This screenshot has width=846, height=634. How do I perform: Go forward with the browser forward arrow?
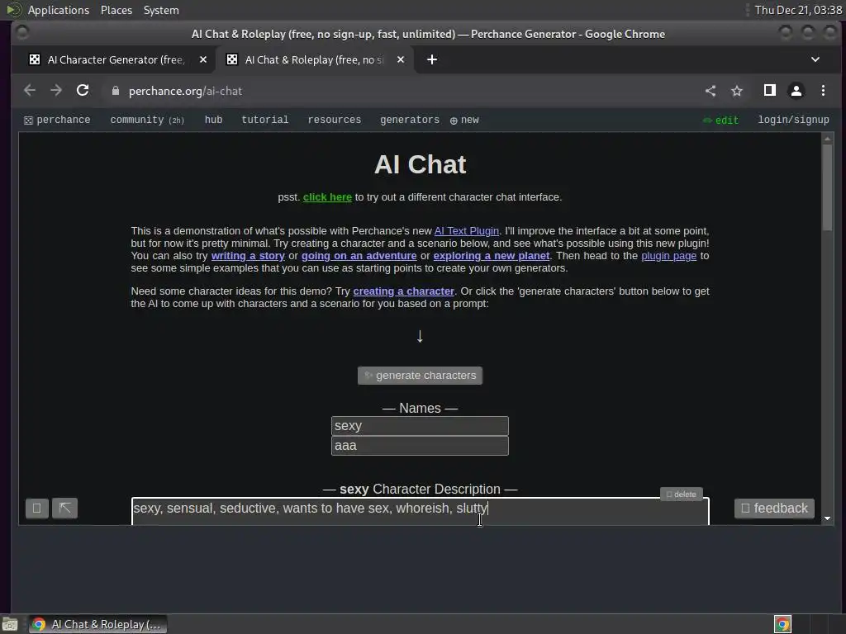[56, 91]
